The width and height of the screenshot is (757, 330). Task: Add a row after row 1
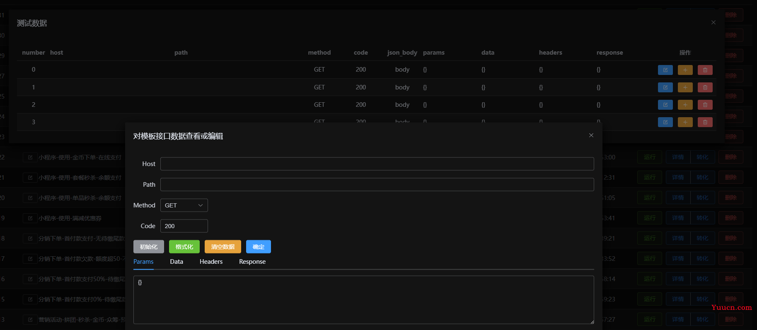pyautogui.click(x=685, y=87)
